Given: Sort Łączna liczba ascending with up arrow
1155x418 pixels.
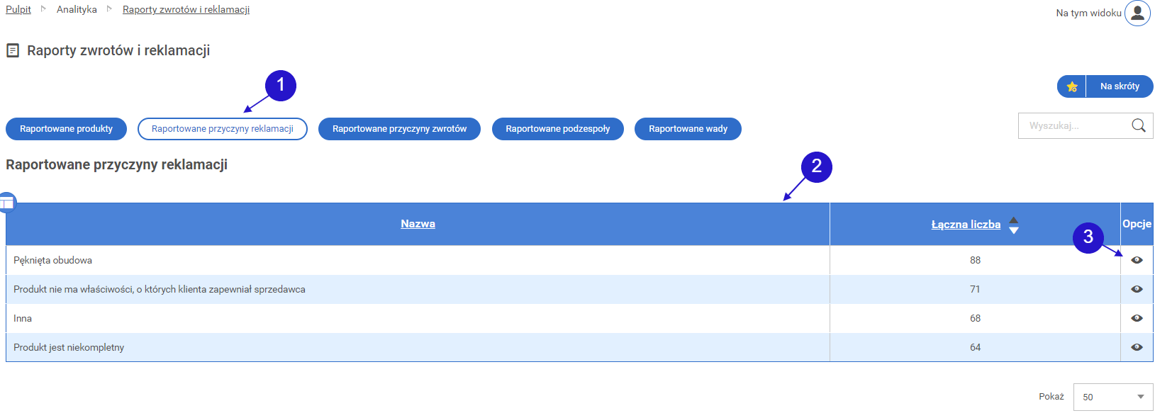Looking at the screenshot, I should [x=1014, y=220].
